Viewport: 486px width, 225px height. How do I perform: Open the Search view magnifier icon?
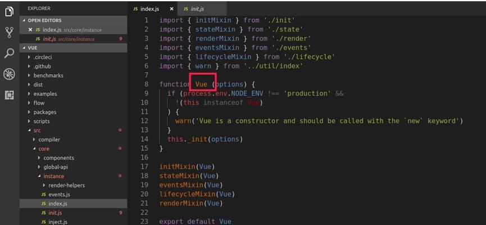point(10,53)
